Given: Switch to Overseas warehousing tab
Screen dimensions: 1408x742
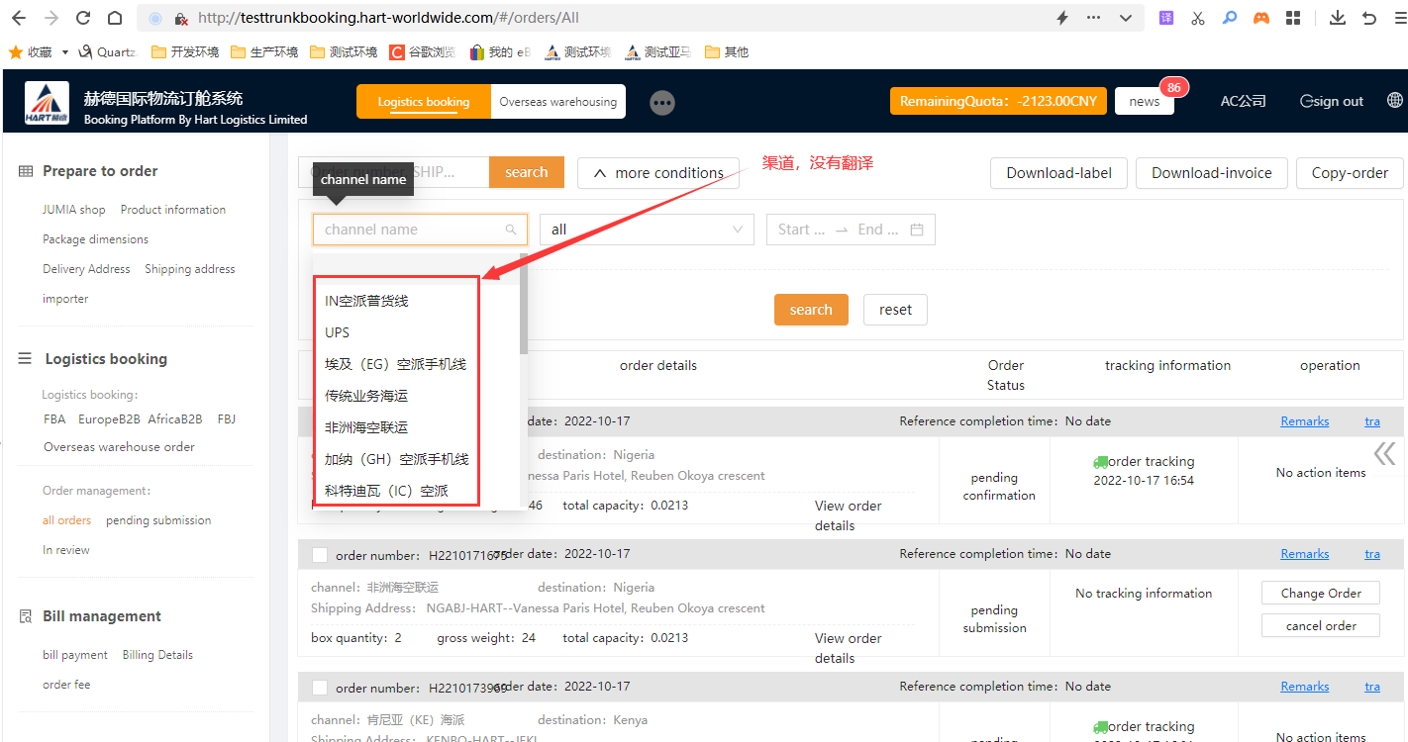Looking at the screenshot, I should pos(557,102).
